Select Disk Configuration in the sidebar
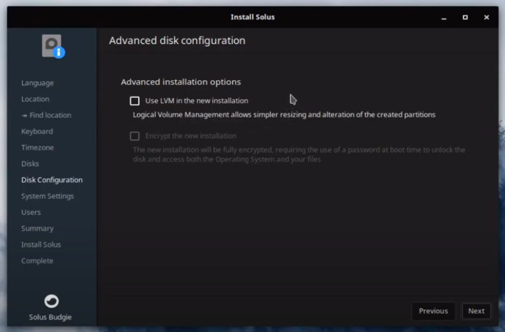505x332 pixels. 52,180
